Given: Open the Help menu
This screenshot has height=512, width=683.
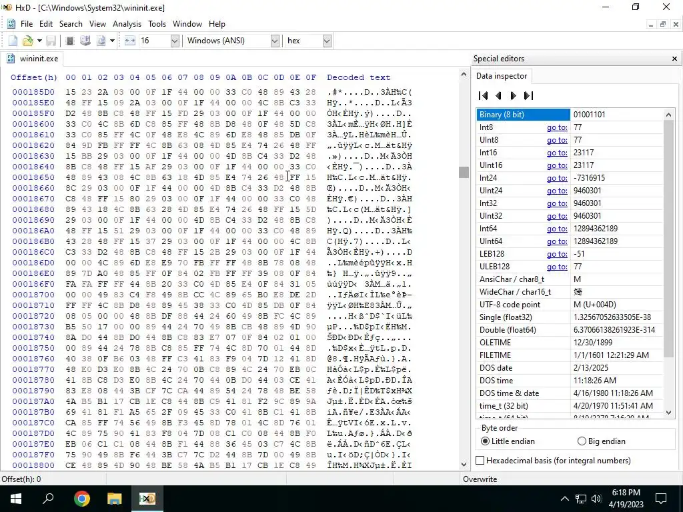Looking at the screenshot, I should pyautogui.click(x=217, y=24).
